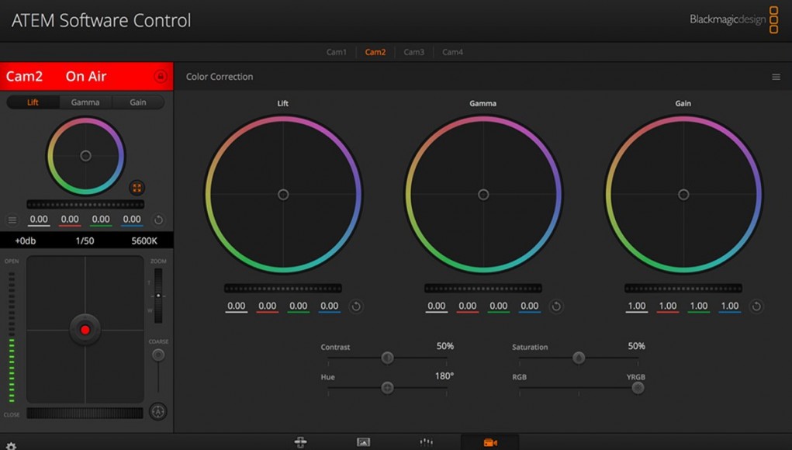Switch to the Cam4 tab

452,52
